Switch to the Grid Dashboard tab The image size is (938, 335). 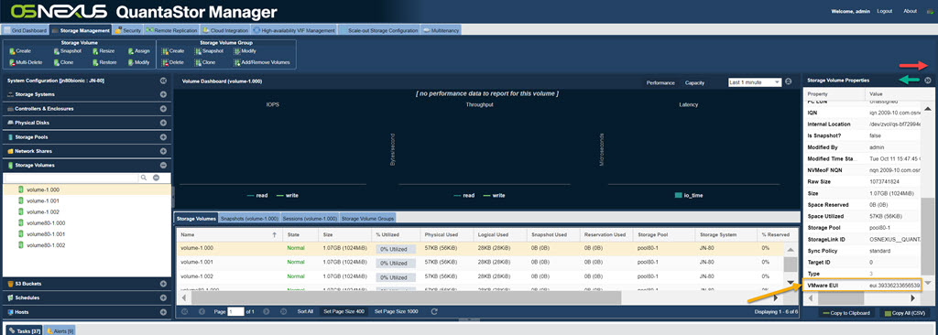(x=26, y=30)
